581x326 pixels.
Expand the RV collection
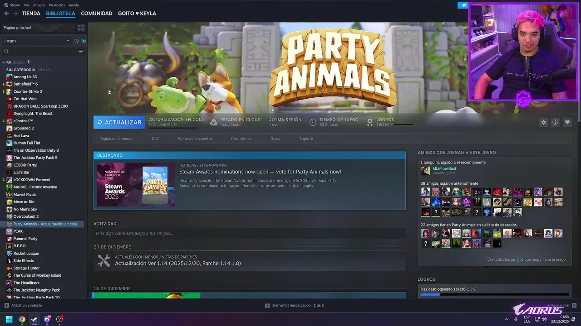4,62
